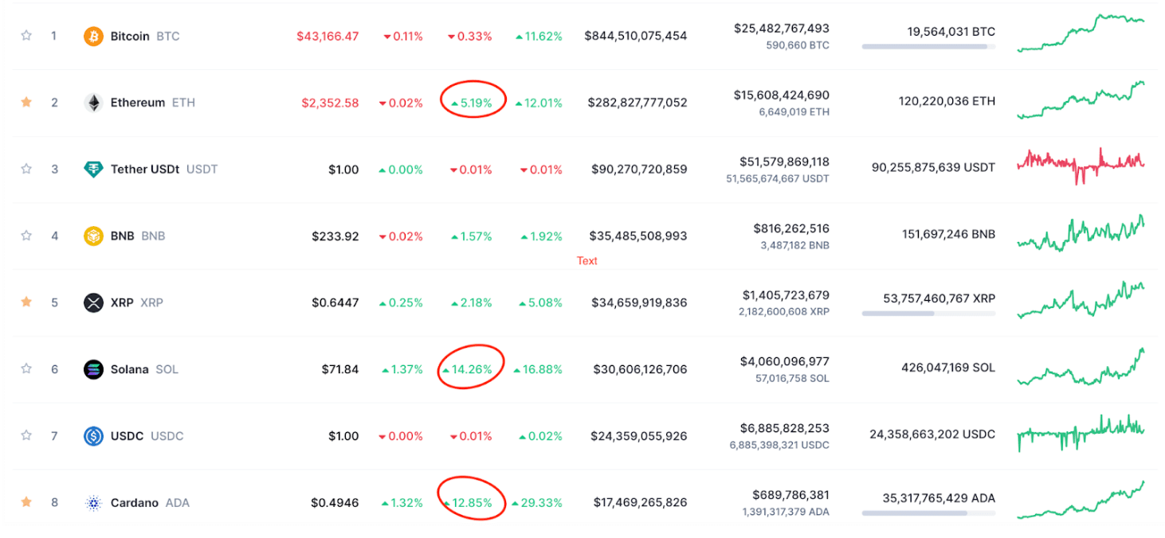The width and height of the screenshot is (1165, 538).
Task: Star Solana to add to watchlist
Action: point(26,369)
